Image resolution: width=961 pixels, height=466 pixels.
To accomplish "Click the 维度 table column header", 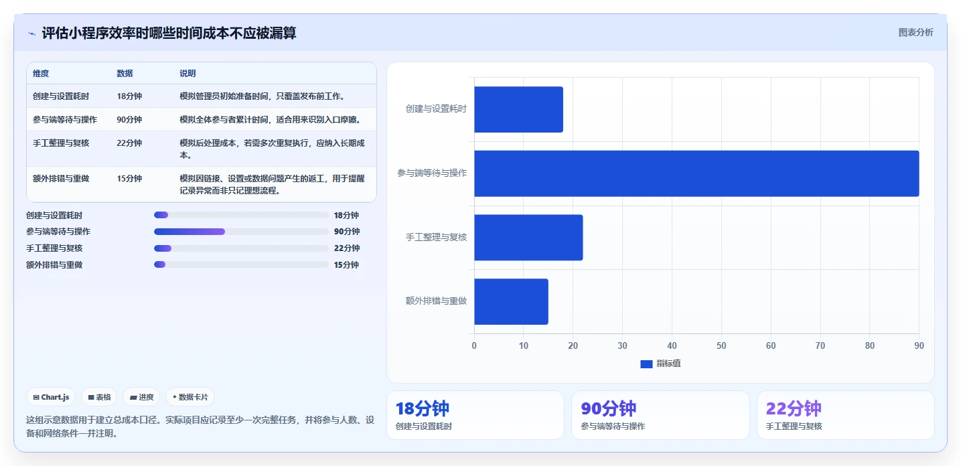I will point(41,74).
